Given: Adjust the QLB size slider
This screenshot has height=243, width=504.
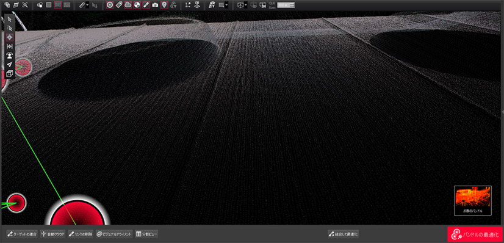Looking at the screenshot, I should point(286,5).
